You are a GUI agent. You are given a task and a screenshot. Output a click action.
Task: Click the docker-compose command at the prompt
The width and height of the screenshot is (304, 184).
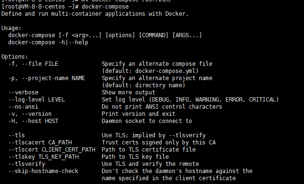(105, 7)
